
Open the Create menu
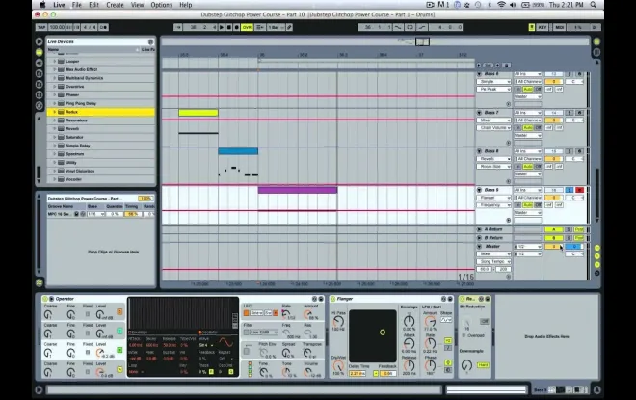[x=115, y=5]
